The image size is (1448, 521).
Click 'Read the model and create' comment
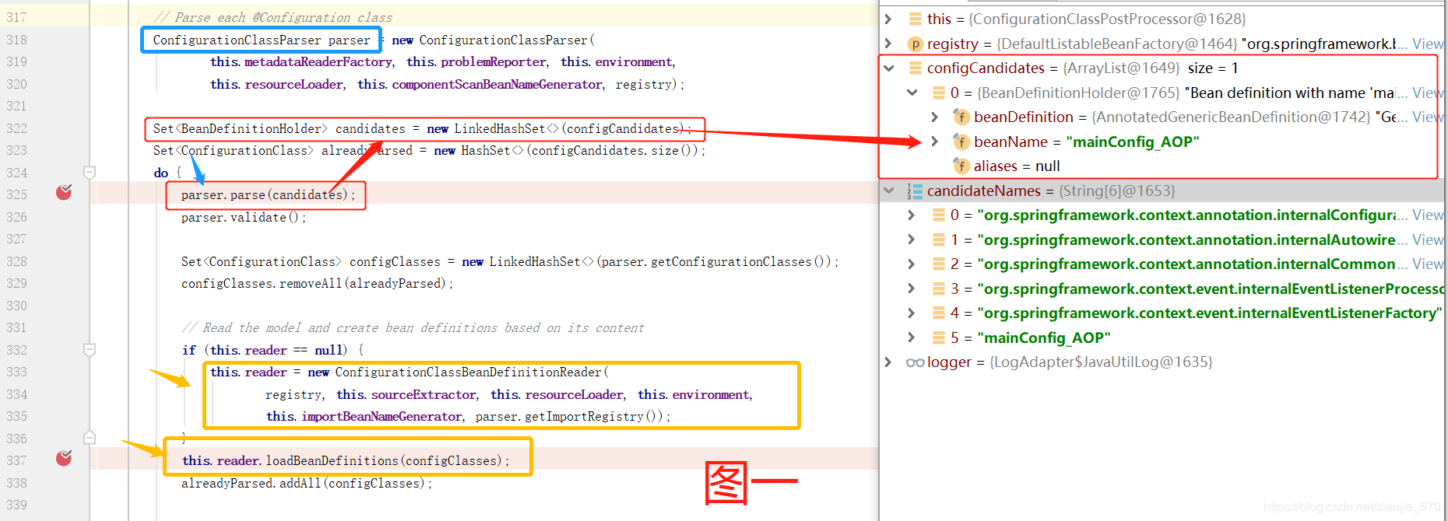tap(413, 327)
